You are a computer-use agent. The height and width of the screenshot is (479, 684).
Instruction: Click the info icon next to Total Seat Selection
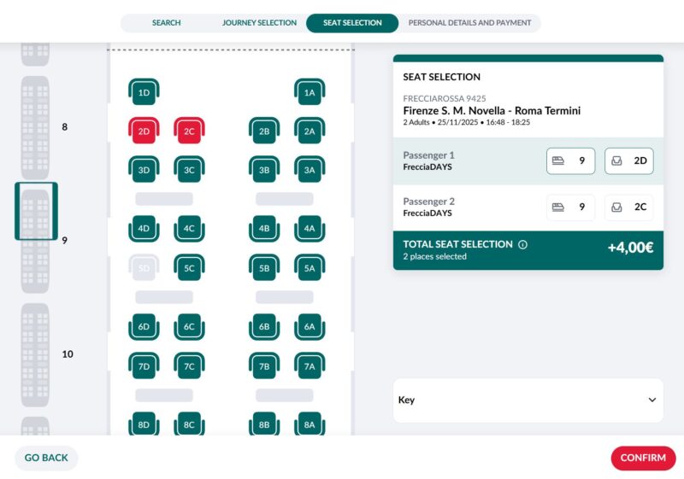(x=522, y=244)
